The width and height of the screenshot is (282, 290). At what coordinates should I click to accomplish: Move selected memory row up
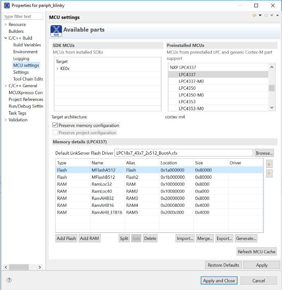tap(269, 164)
